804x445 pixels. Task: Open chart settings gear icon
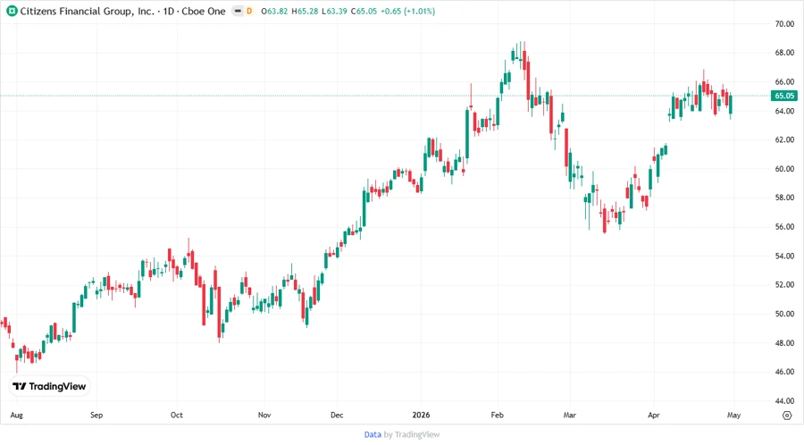pos(787,416)
